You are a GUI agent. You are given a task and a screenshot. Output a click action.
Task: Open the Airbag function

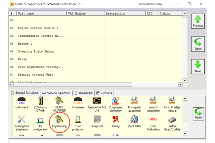point(115,122)
